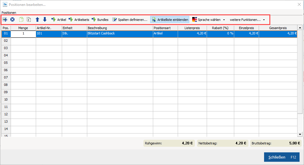Select the Gesamtpreis cell 4,20 €
The image size is (304, 165).
278,34
